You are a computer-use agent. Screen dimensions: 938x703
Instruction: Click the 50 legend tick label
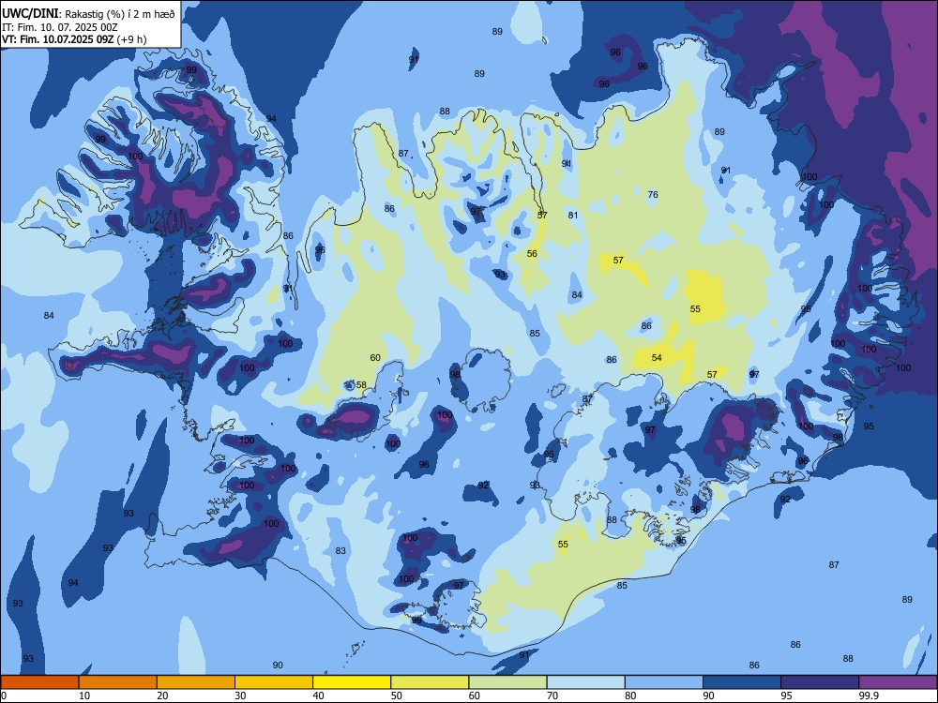397,696
